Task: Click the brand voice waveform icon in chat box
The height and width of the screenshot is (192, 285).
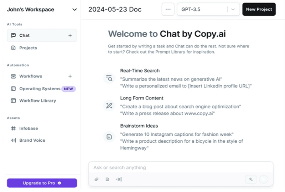Action: click(x=119, y=179)
